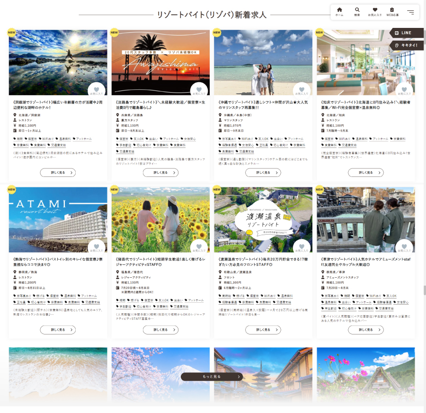This screenshot has width=426, height=413.
Task: Open the 淡路島でリゾートバイト job title
Action: (160, 105)
